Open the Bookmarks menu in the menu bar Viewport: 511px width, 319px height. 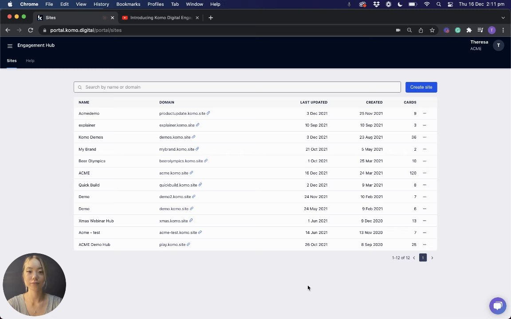(x=128, y=4)
